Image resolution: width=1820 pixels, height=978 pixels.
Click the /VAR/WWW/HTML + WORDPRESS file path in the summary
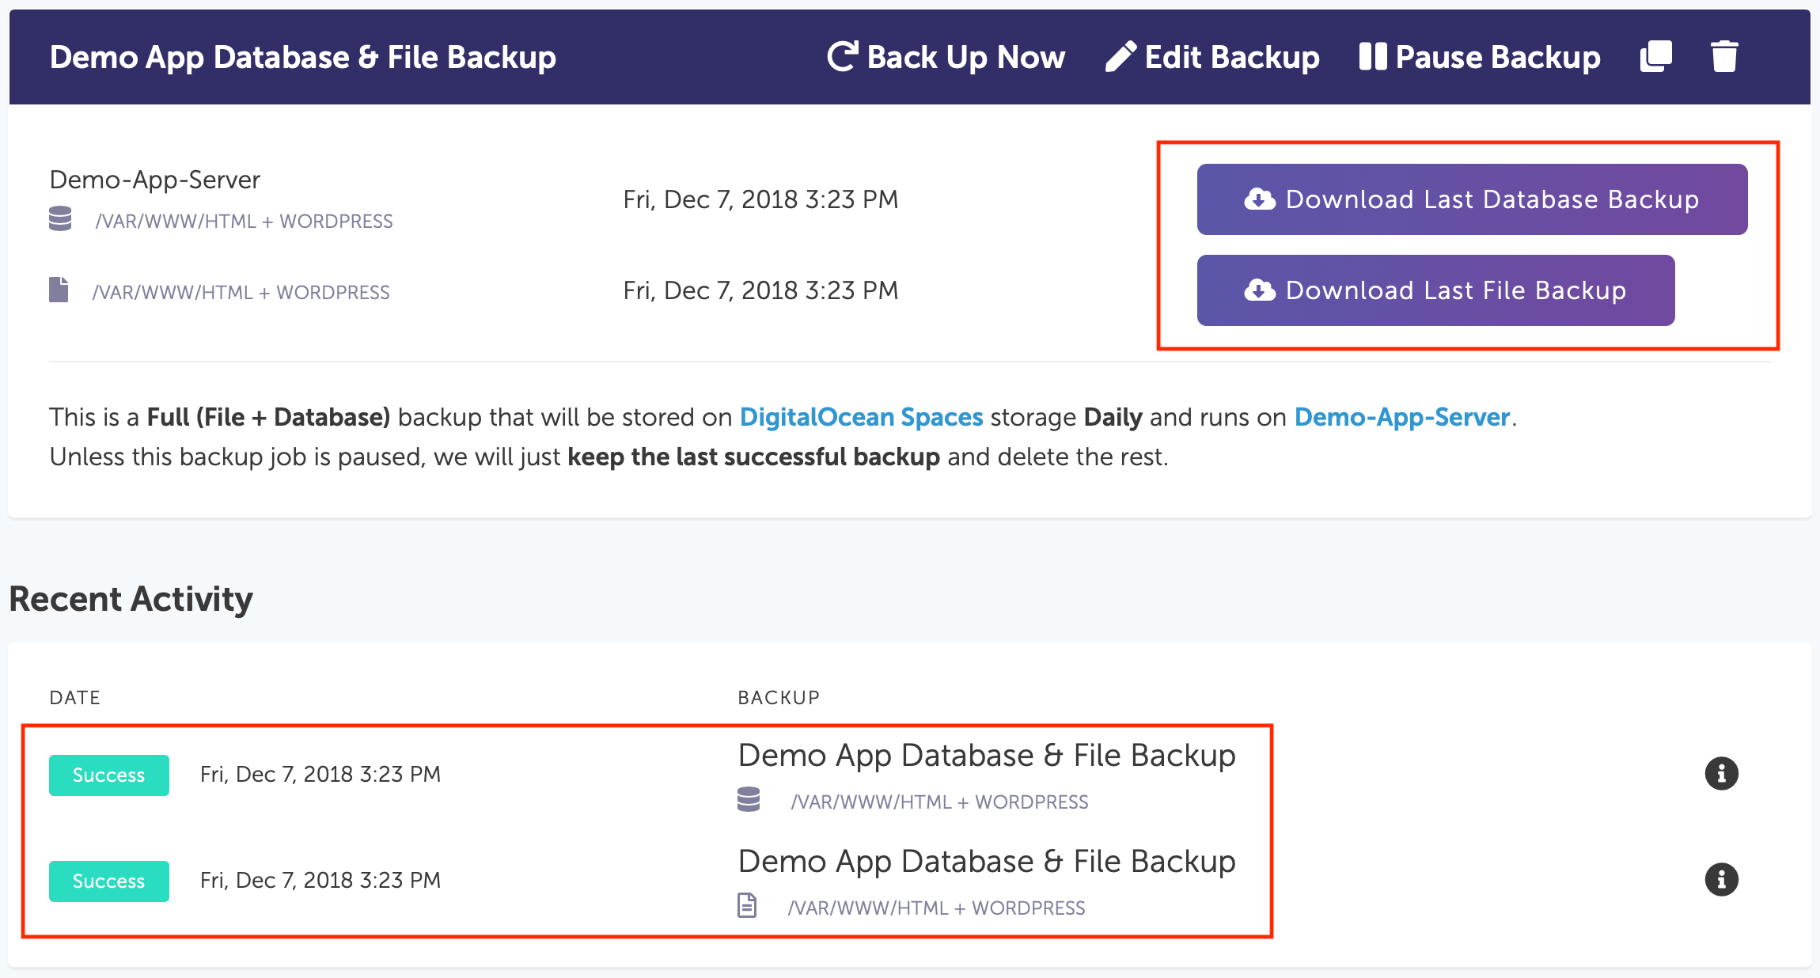tap(241, 293)
